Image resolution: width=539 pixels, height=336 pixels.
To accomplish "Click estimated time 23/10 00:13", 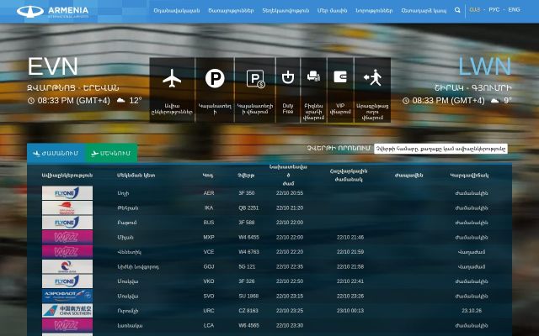I will click(350, 311).
